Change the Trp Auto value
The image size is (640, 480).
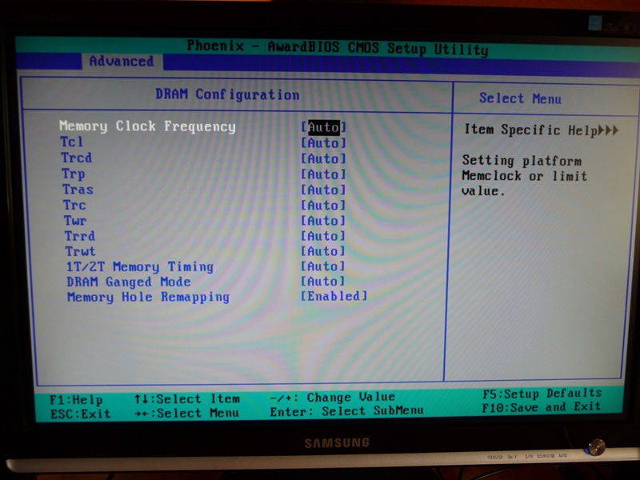coord(323,174)
